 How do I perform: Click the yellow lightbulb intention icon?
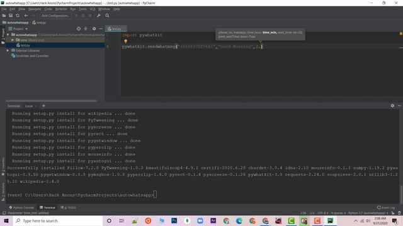pyautogui.click(x=125, y=41)
